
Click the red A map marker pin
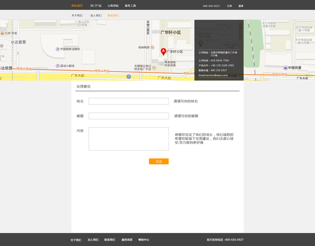point(163,52)
